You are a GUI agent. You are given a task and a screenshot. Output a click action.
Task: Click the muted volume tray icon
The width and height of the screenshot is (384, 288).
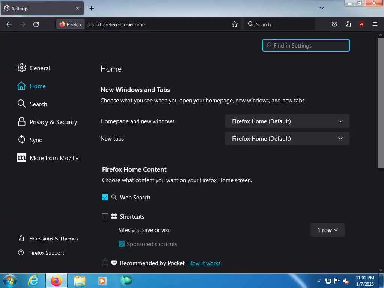(x=346, y=281)
